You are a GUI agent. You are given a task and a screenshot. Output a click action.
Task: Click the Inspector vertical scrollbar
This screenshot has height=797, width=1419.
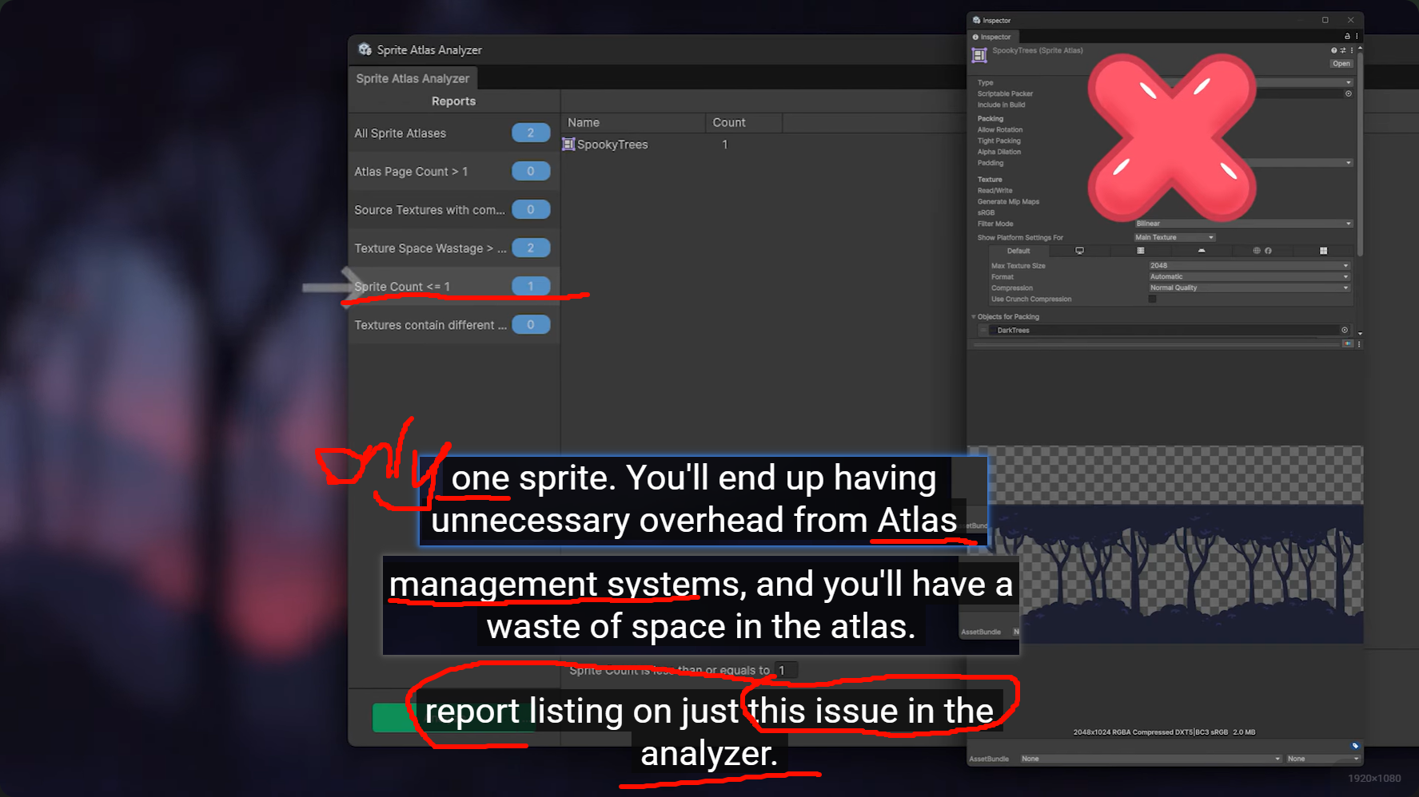tap(1360, 154)
